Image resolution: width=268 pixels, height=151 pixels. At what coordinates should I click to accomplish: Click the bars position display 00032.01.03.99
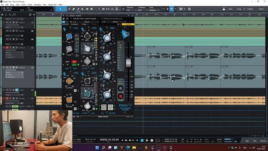[109, 140]
